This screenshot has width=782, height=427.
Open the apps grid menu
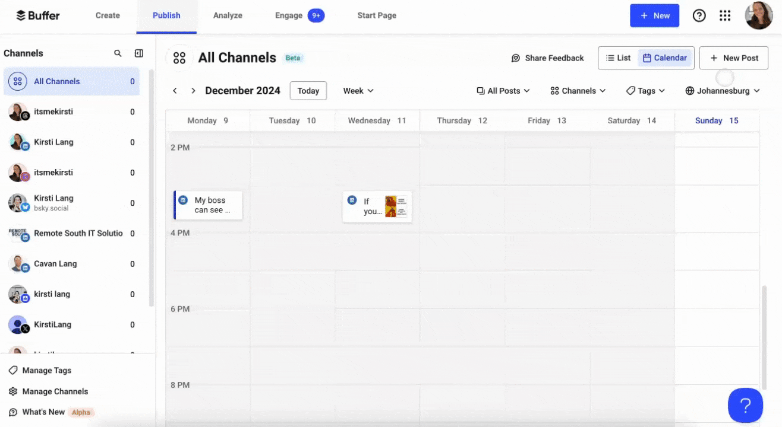(725, 15)
